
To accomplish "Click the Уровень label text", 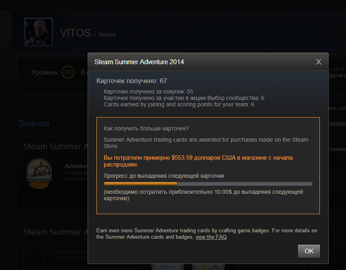I will (45, 72).
